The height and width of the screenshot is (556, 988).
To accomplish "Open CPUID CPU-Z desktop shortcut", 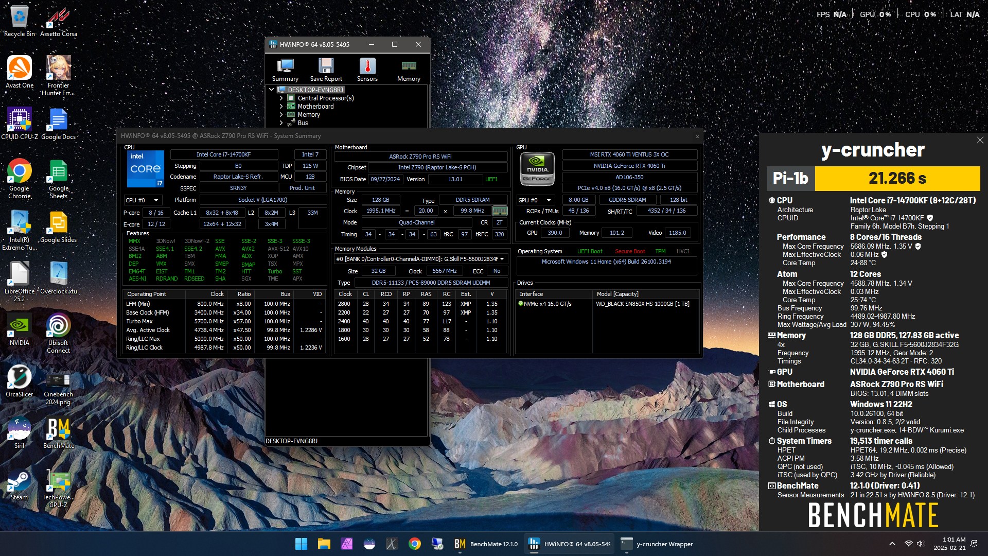I will (x=20, y=124).
